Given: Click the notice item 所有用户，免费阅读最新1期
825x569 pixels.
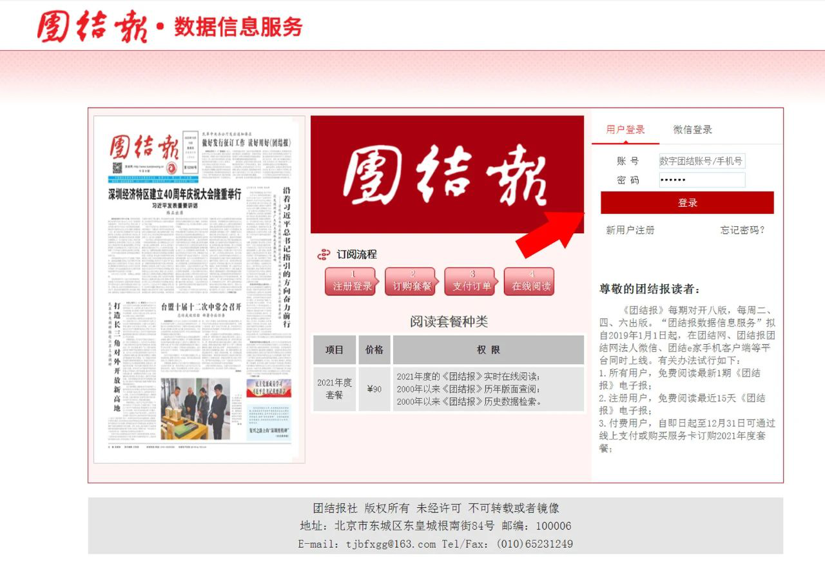Looking at the screenshot, I should [680, 379].
